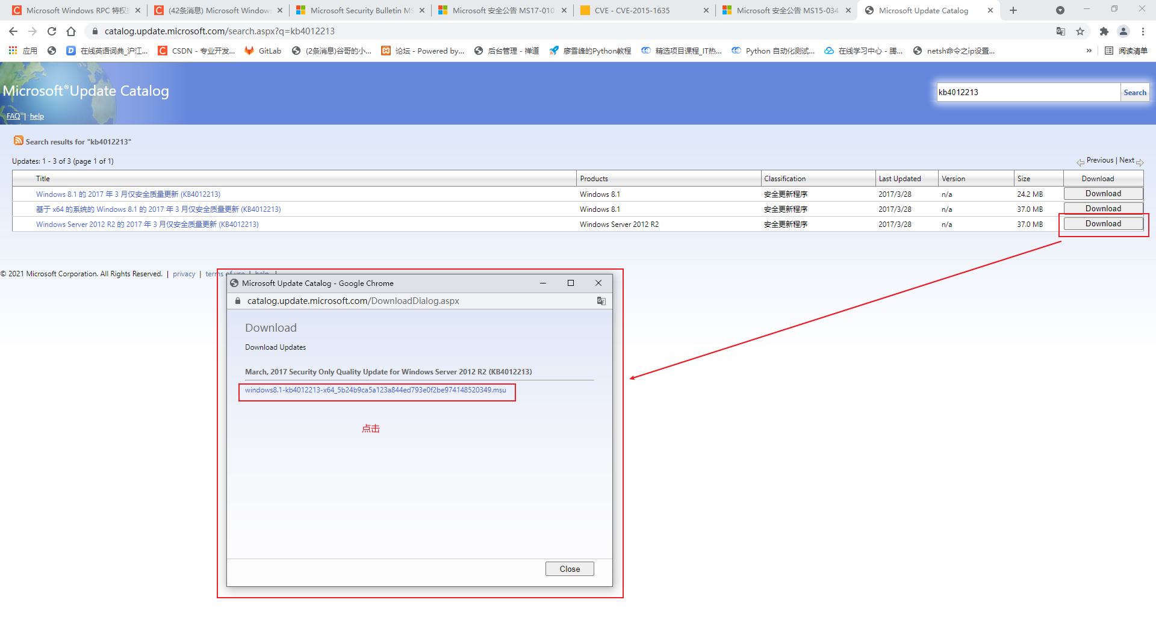Open the Chrome three-dot menu
The height and width of the screenshot is (632, 1156).
1144,31
